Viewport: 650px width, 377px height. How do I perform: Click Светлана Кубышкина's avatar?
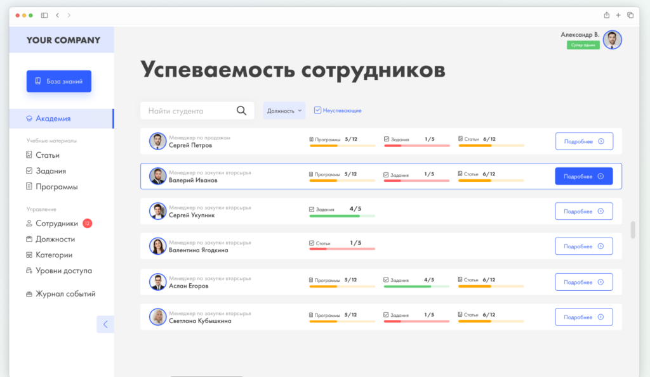click(157, 317)
